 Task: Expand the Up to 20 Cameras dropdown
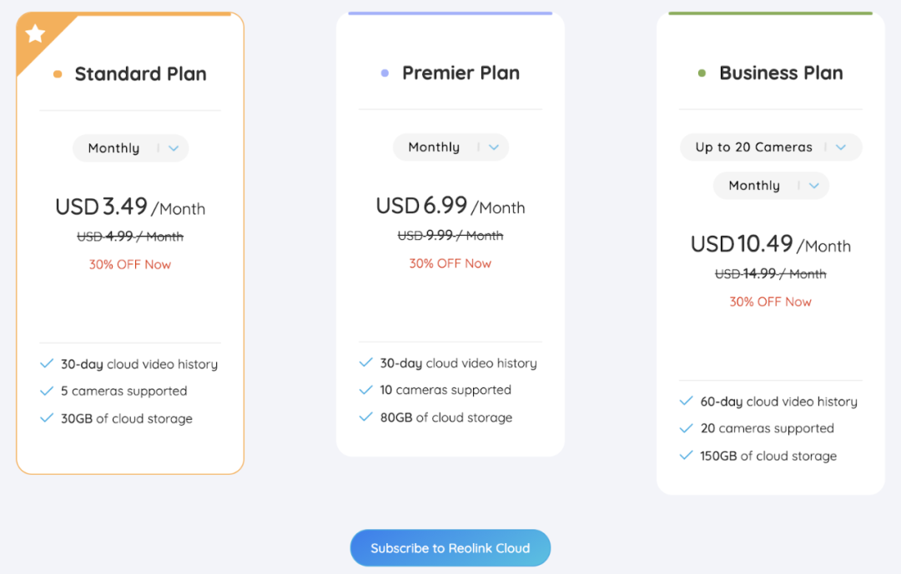tap(770, 147)
